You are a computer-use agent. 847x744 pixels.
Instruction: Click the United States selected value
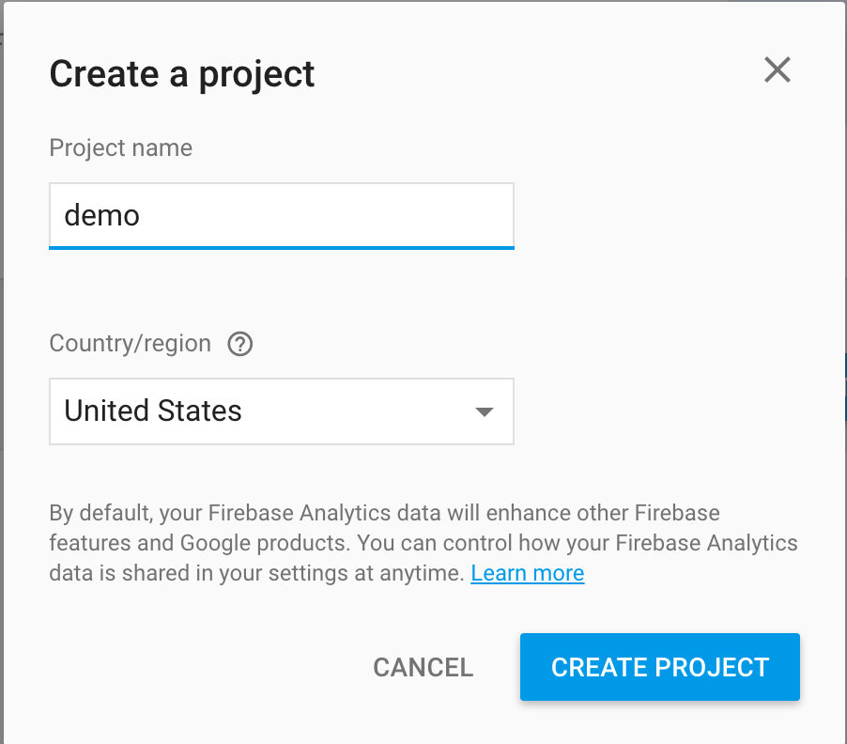coord(153,411)
